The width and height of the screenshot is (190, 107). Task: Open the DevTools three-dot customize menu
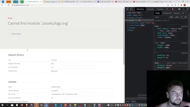[x=183, y=9]
